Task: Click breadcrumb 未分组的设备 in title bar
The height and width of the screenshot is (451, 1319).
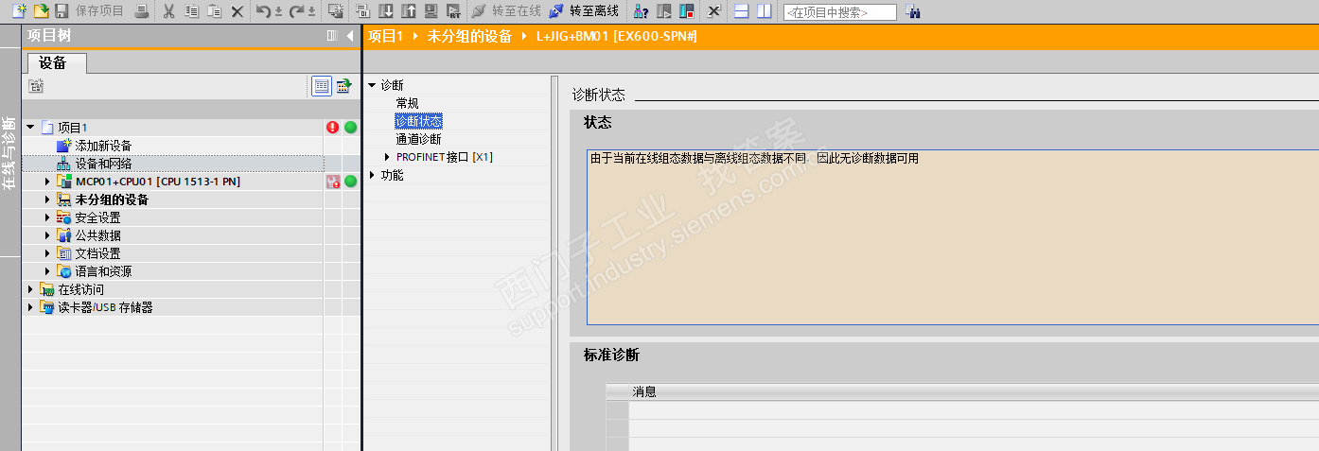Action: point(468,36)
